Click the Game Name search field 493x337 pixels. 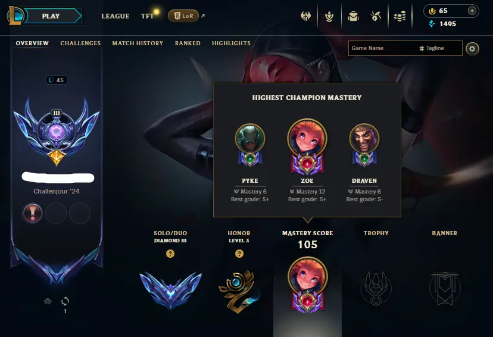point(405,48)
